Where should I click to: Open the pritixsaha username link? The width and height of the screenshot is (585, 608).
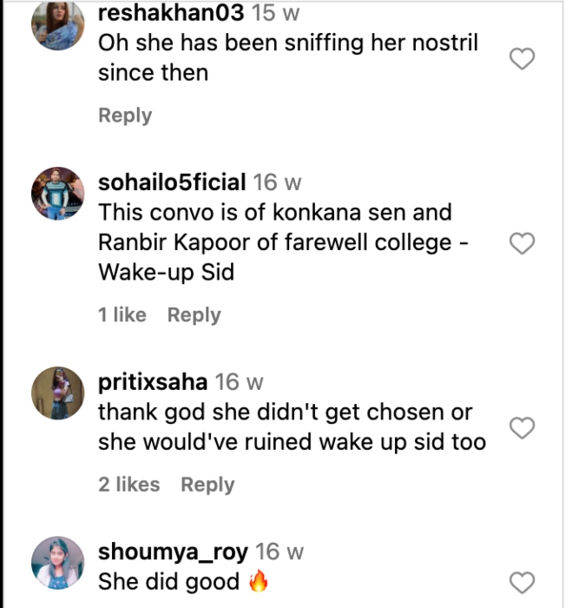(x=153, y=382)
